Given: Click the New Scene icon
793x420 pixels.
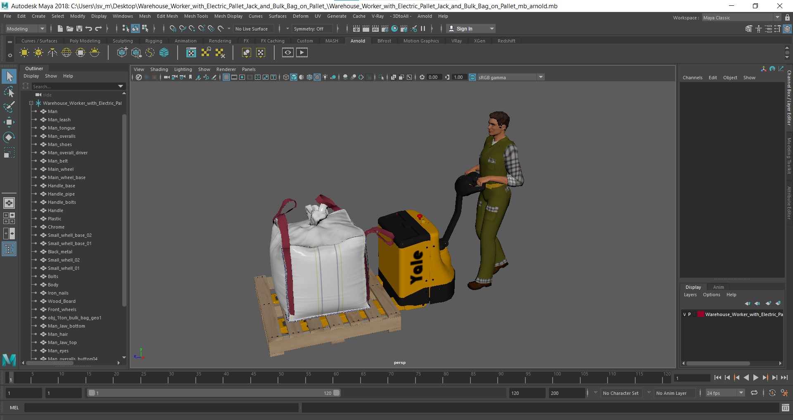Looking at the screenshot, I should [x=60, y=28].
